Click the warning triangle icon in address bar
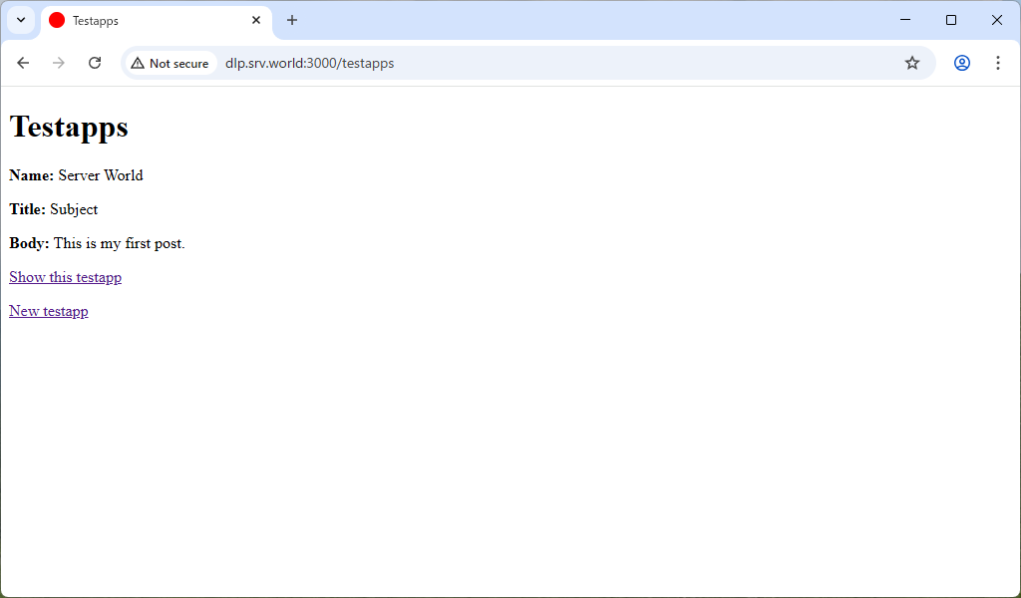This screenshot has height=598, width=1021. (x=138, y=63)
